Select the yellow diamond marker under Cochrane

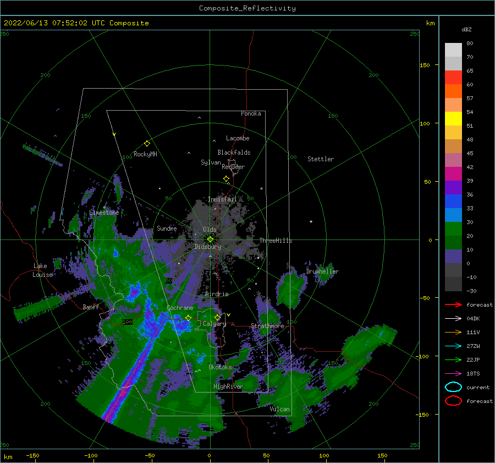pos(188,318)
